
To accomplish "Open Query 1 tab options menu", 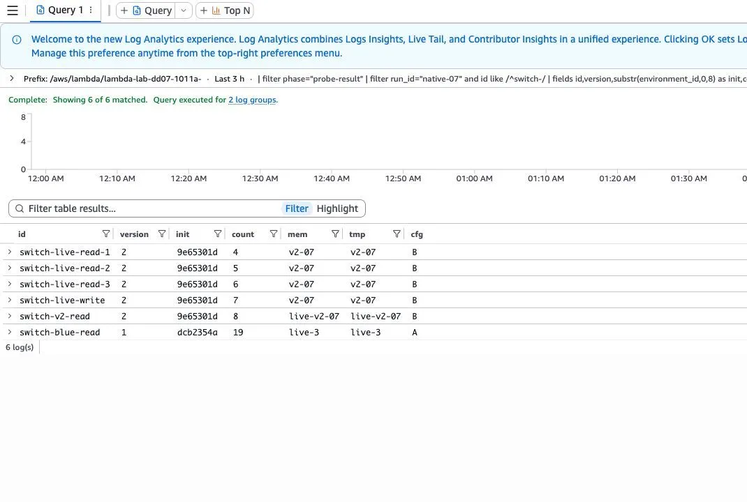I will [x=91, y=10].
